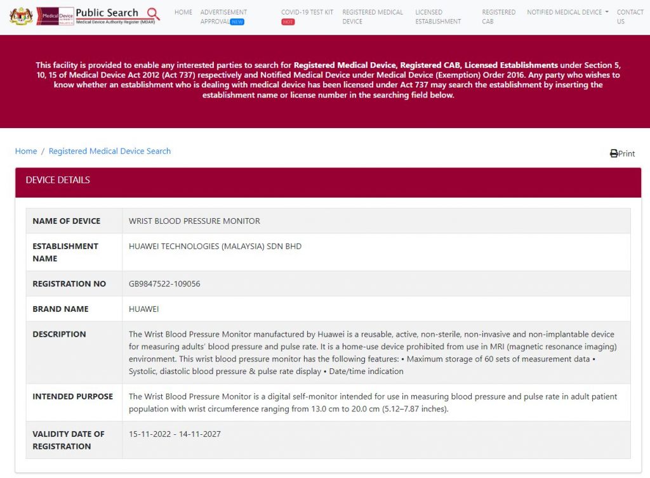Click the Huawei Technologies establishment name cell
This screenshot has height=478, width=650.
pyautogui.click(x=215, y=246)
